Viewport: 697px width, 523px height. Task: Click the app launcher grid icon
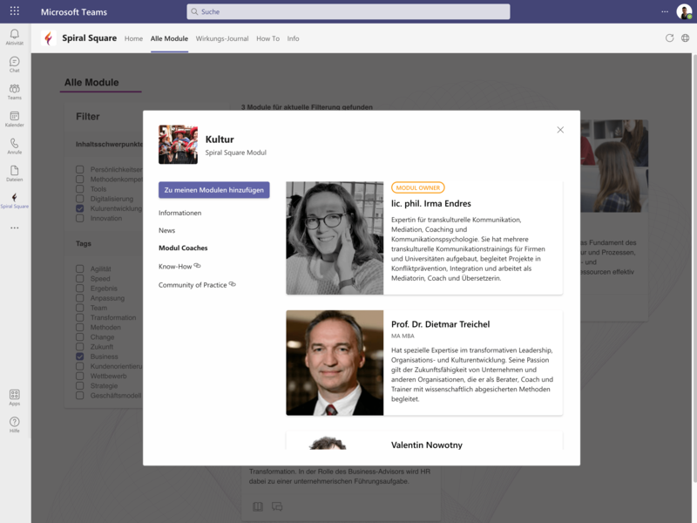[14, 11]
